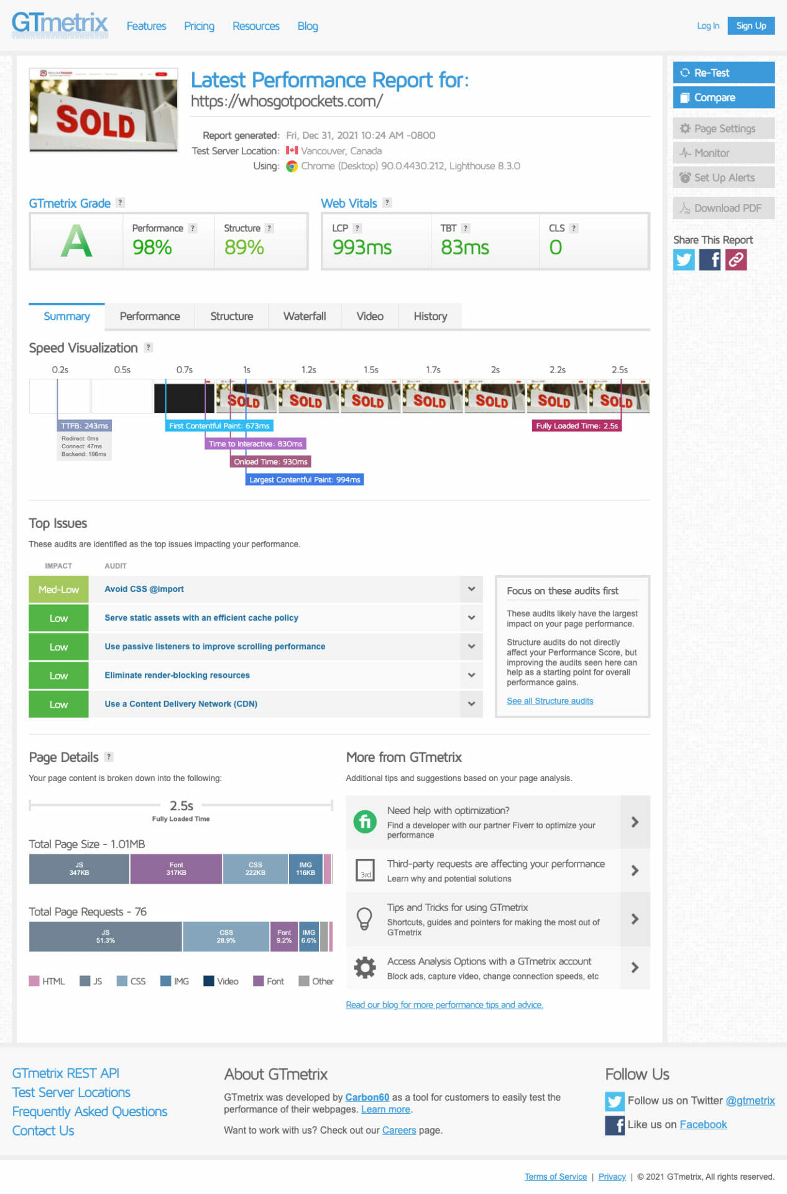The image size is (787, 1194).
Task: Share report on Facebook icon
Action: pos(710,259)
